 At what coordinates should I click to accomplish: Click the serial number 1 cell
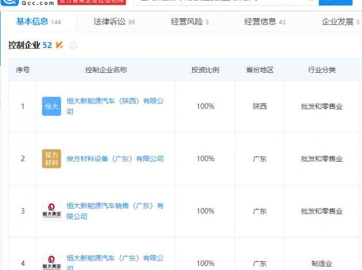tap(22, 106)
